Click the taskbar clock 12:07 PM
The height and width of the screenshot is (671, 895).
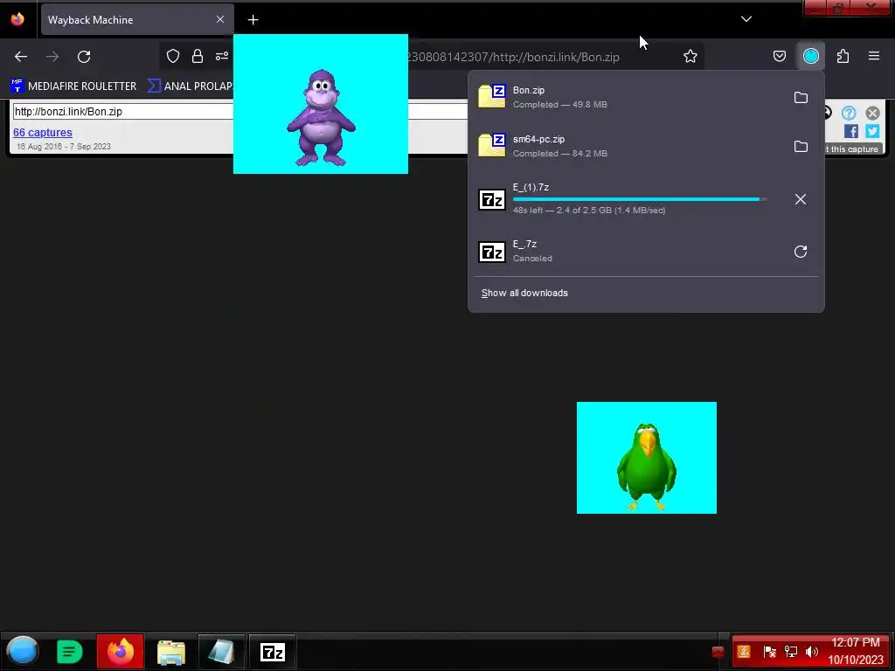click(x=856, y=642)
